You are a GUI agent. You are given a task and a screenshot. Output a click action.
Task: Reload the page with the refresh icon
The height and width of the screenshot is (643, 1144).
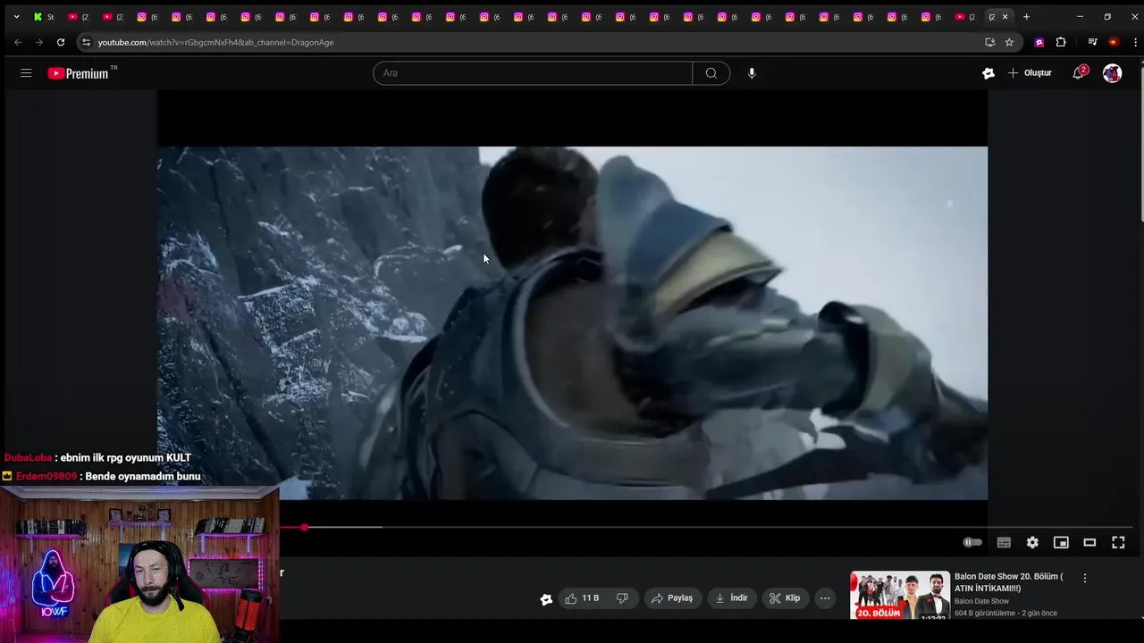point(60,42)
